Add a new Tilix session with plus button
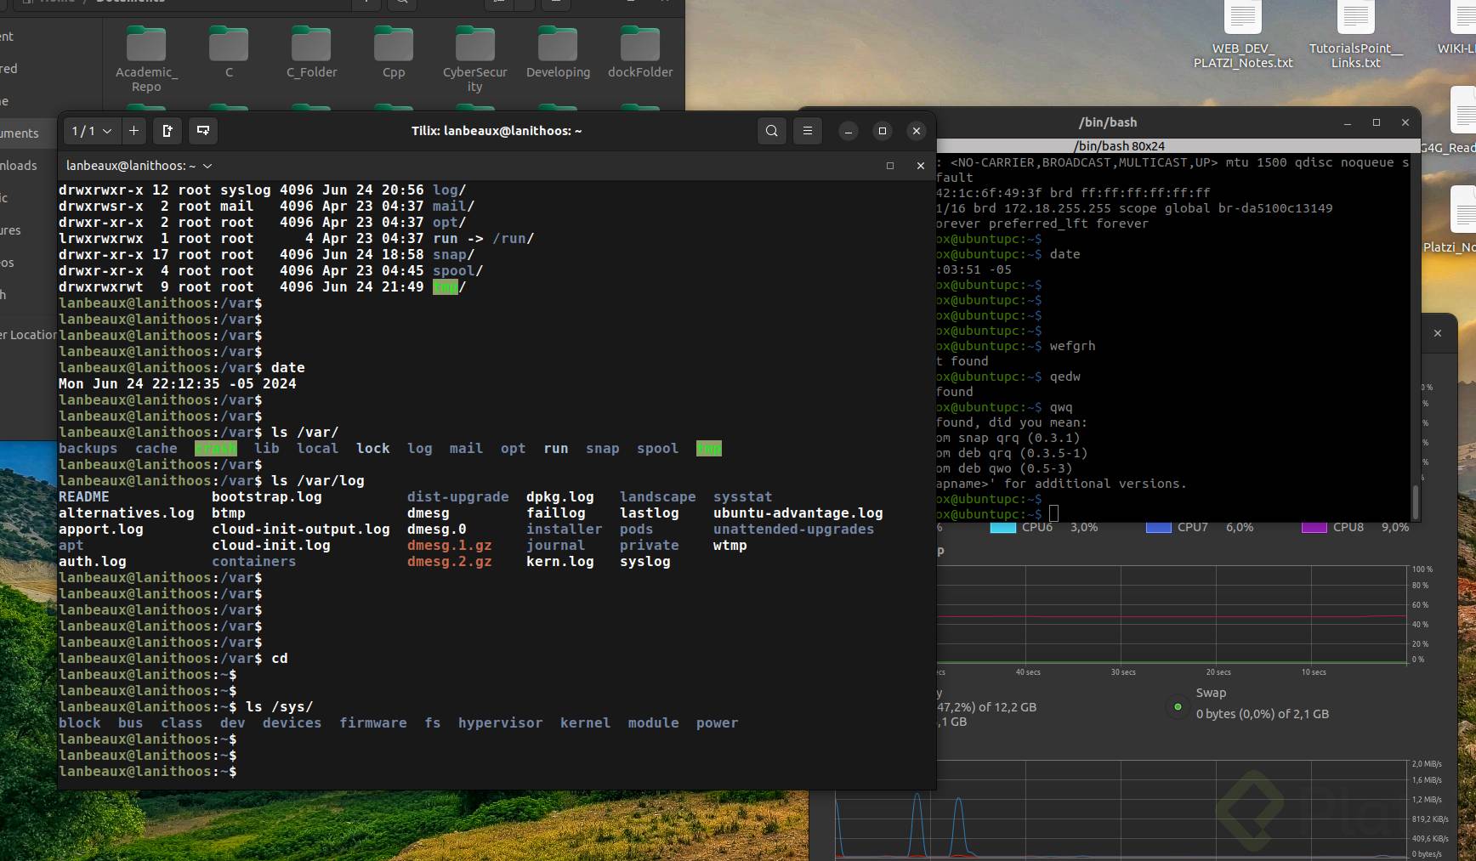1476x861 pixels. (133, 131)
